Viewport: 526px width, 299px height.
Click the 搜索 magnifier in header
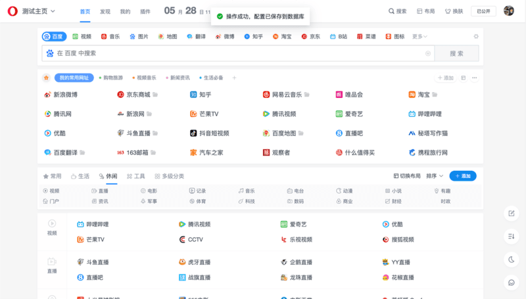398,11
